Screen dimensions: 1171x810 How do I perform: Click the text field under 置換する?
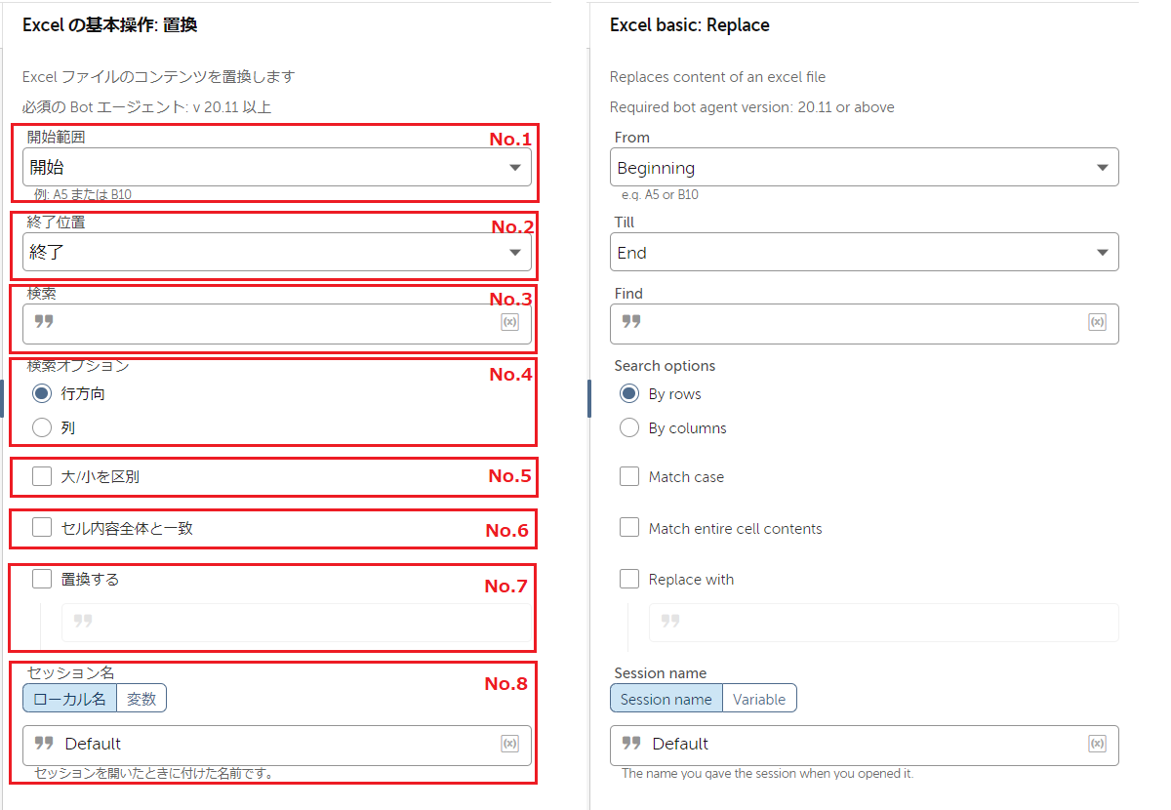point(297,623)
